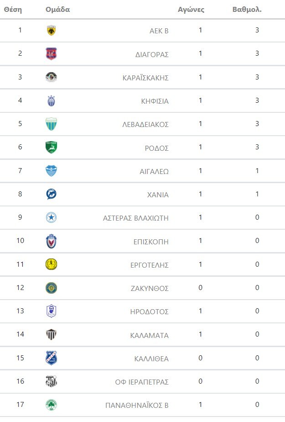This screenshot has width=285, height=422.
Task: Click the ΧΑΝΙΑ blue round logo
Action: pyautogui.click(x=52, y=194)
